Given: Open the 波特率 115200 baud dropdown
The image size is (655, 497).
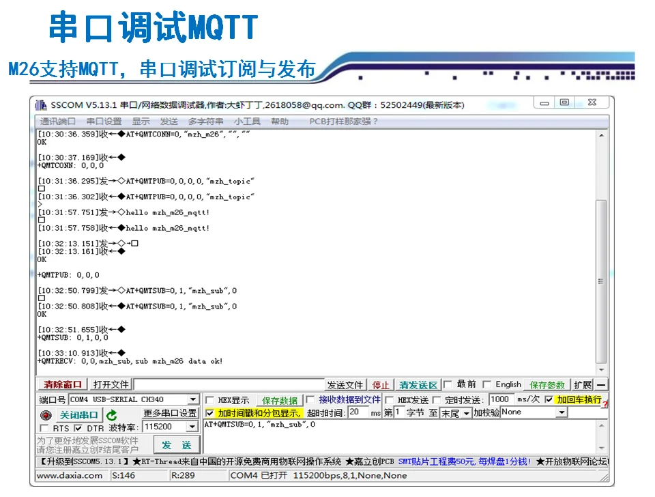Looking at the screenshot, I should pos(192,427).
